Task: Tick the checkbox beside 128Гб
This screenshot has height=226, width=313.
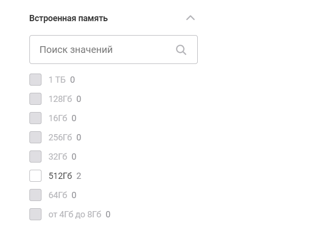Action: pos(36,99)
